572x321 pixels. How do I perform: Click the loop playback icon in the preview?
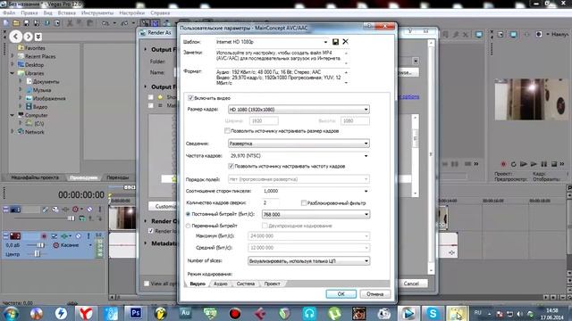[x=513, y=164]
